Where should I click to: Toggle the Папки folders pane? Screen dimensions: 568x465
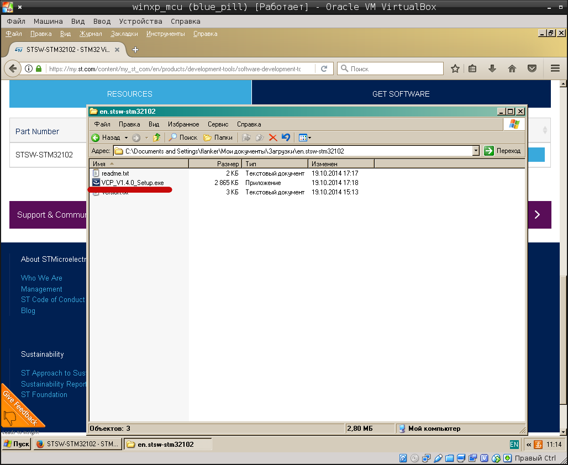pyautogui.click(x=218, y=138)
